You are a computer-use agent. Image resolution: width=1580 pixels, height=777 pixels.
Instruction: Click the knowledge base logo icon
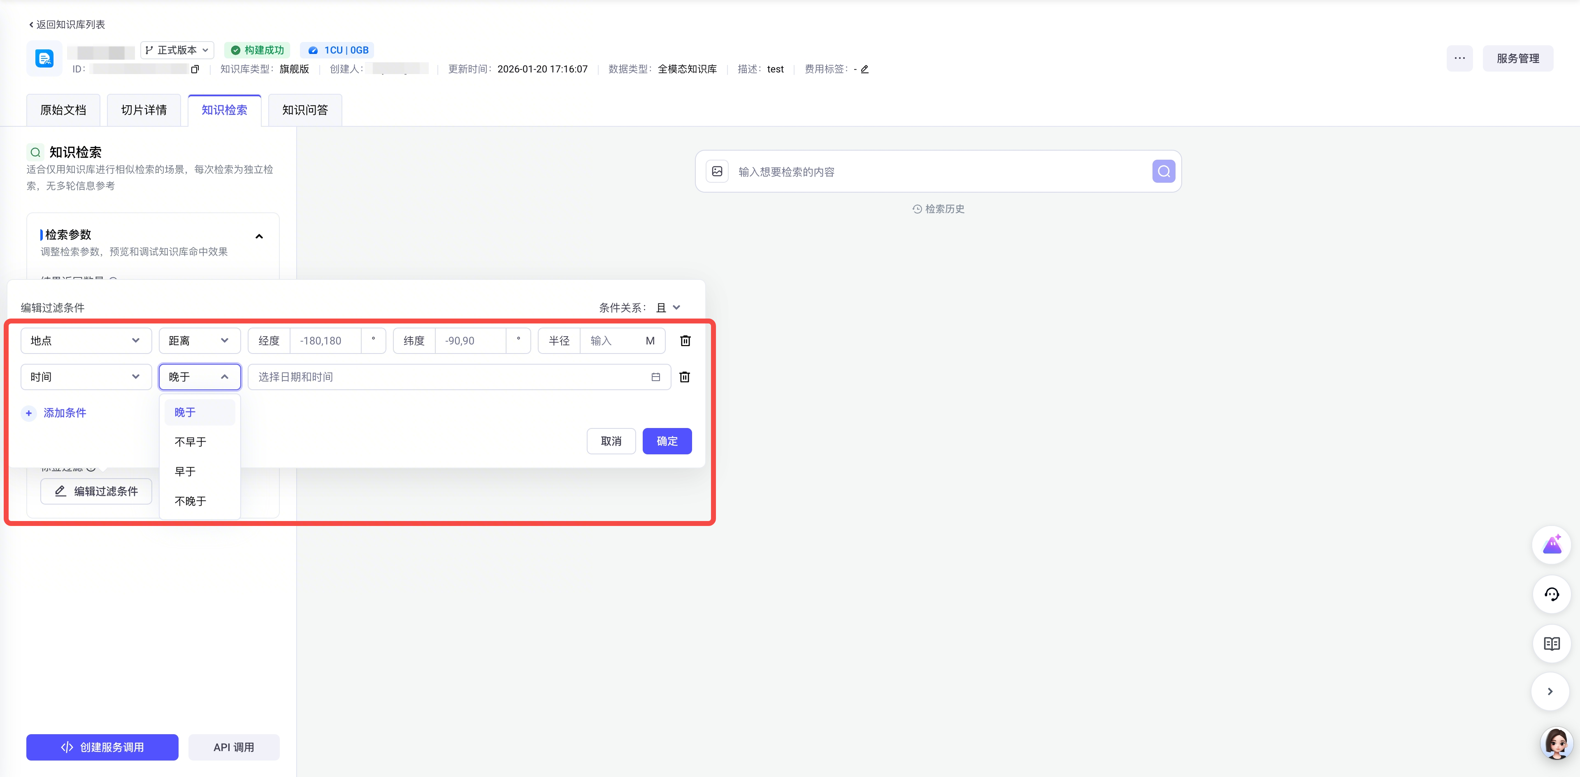point(44,58)
